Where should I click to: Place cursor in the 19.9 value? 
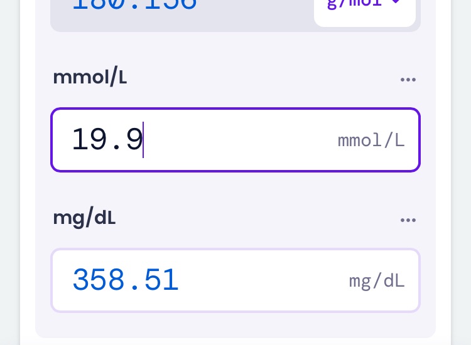point(107,139)
